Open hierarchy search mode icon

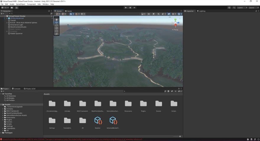pos(51,14)
